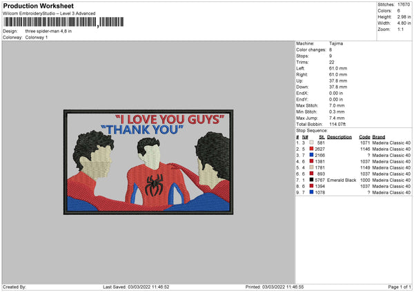The height and width of the screenshot is (292, 414).
Task: Click the "St." column header
Action: [x=322, y=137]
